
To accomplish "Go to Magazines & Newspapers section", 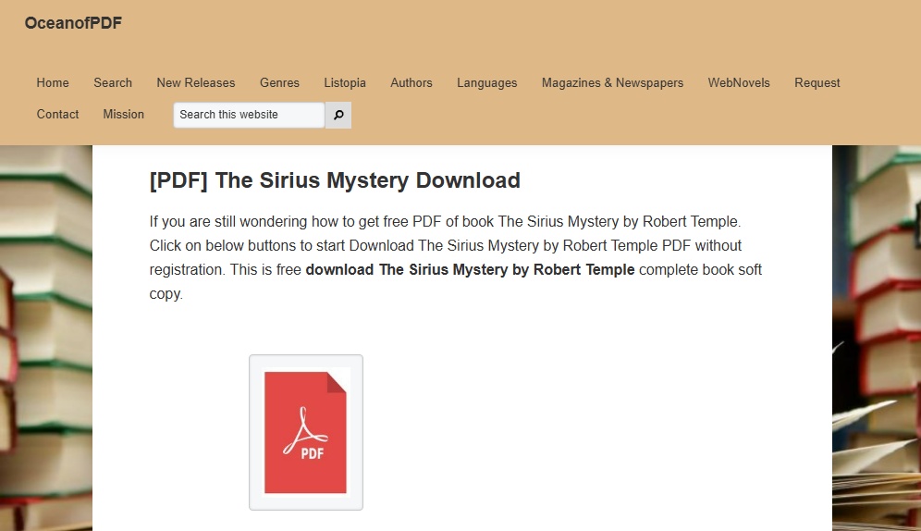I will tap(612, 82).
